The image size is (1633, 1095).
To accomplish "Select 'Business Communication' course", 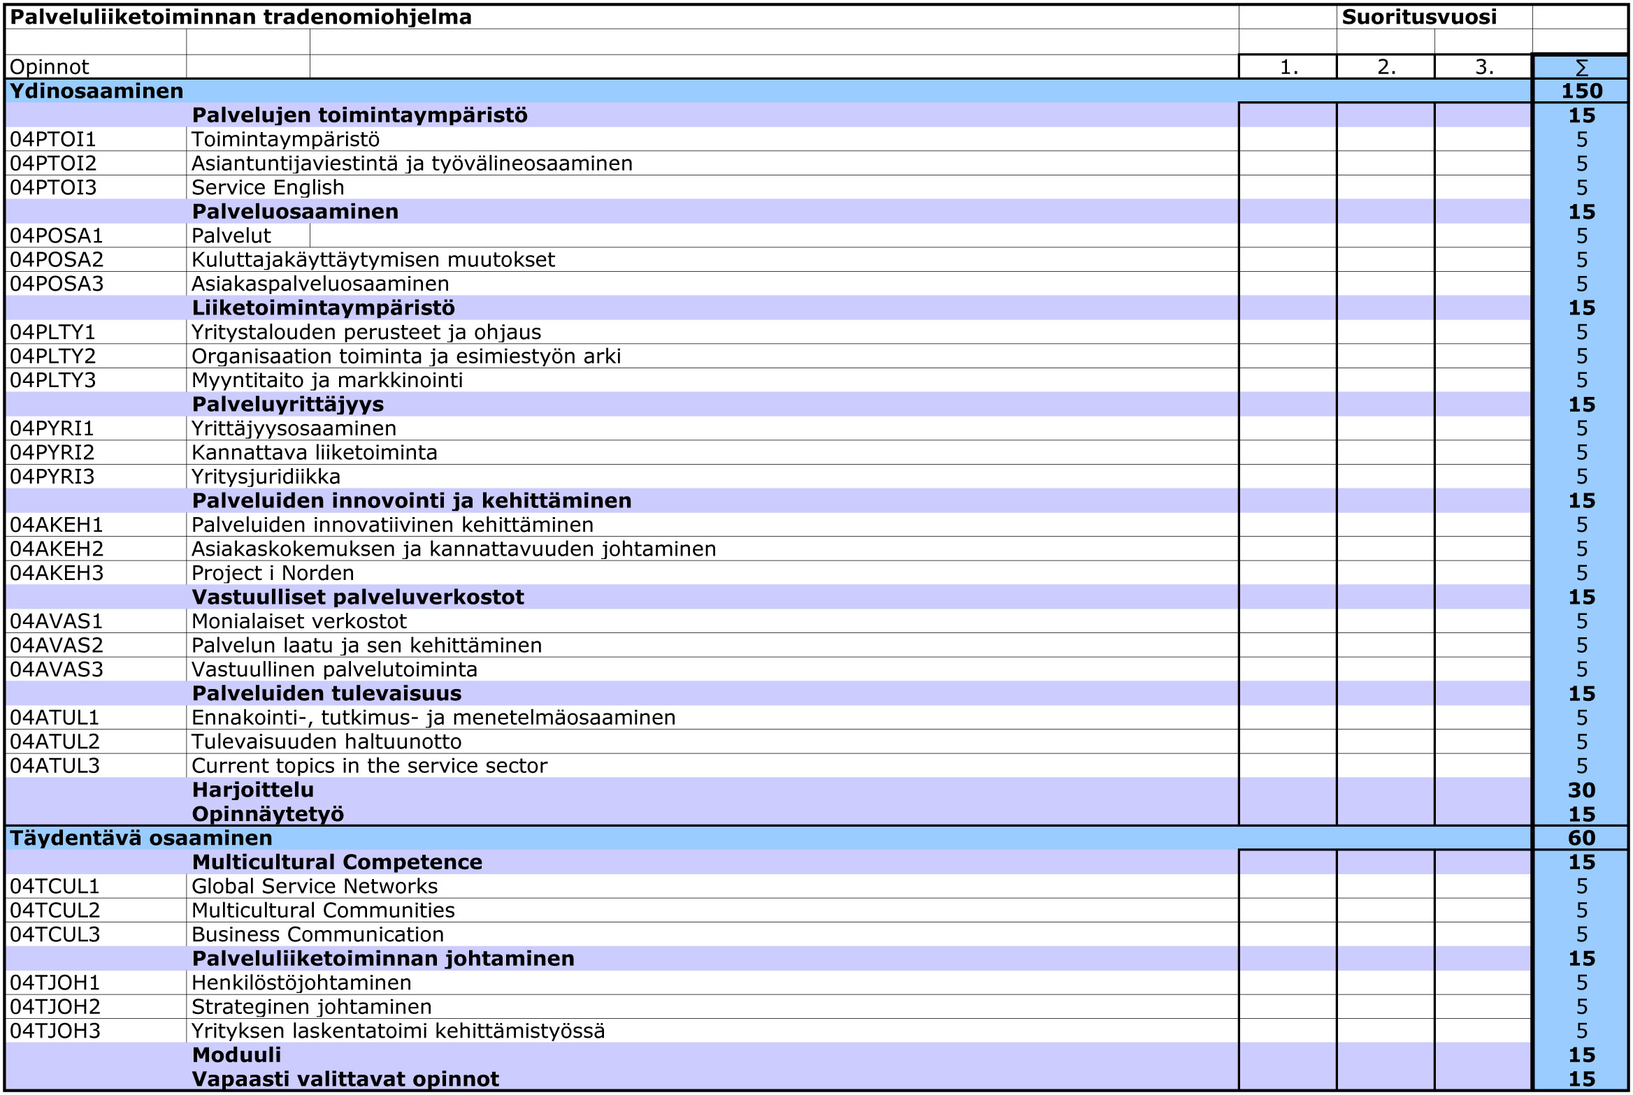I will [317, 935].
